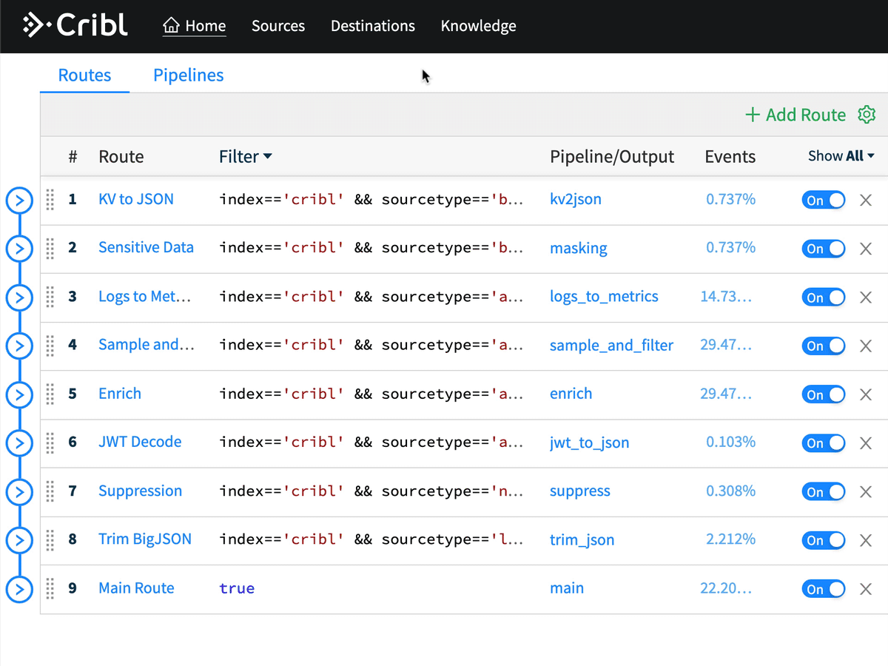Click the Add Route button
888x666 pixels.
[795, 115]
